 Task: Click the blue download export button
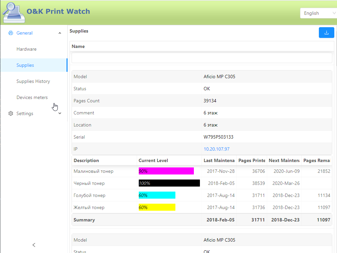point(326,33)
